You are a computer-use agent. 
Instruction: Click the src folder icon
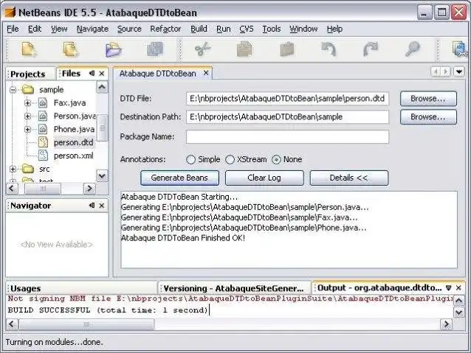click(x=28, y=169)
